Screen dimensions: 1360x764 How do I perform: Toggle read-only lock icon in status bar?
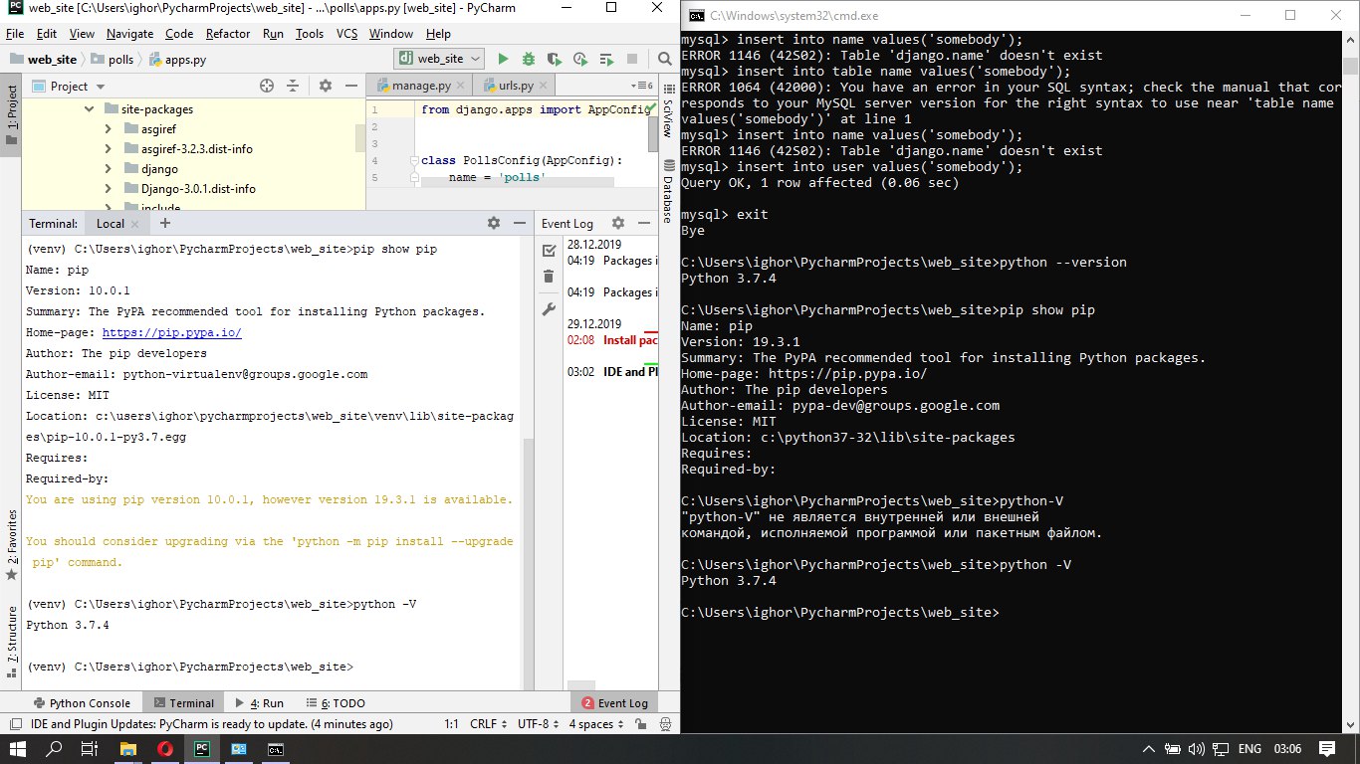coord(639,724)
